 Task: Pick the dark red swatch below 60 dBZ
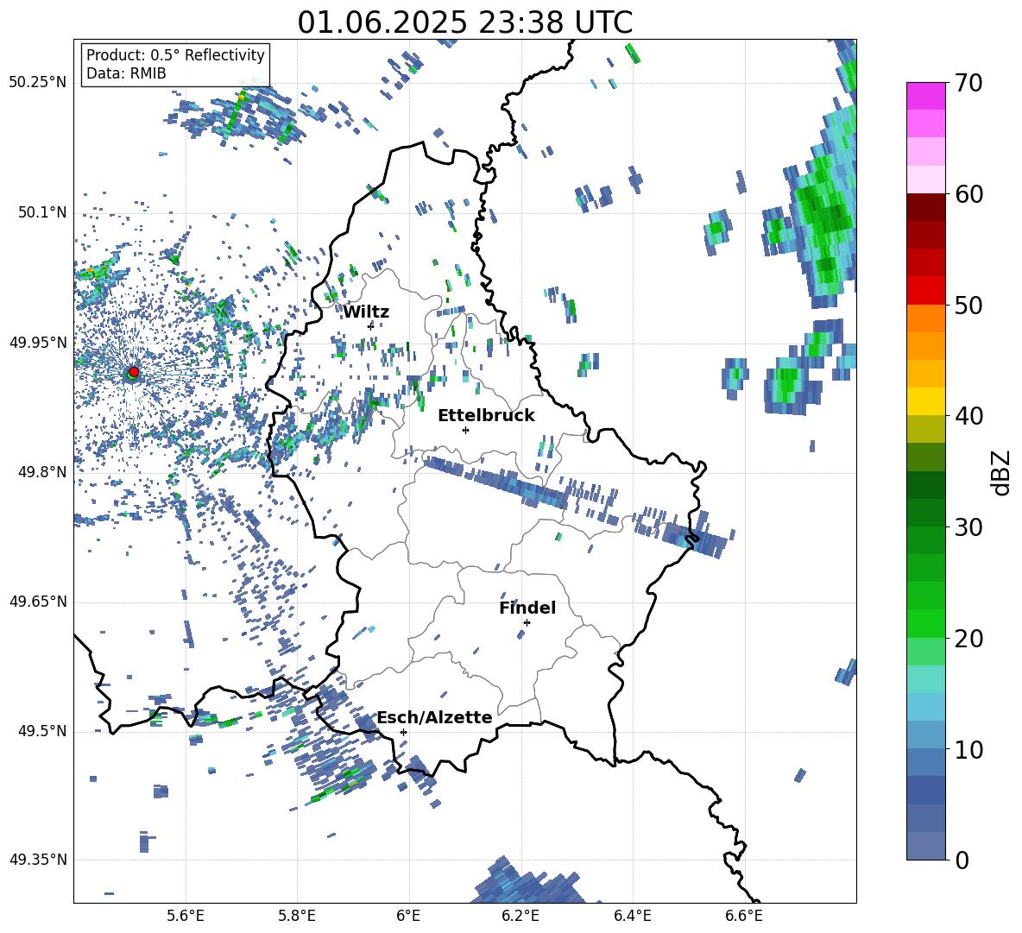925,207
